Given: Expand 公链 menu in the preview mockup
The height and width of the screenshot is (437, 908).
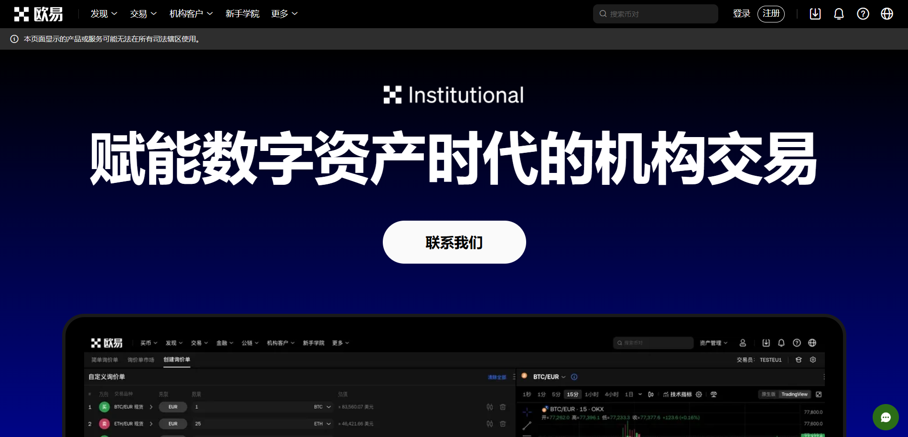Looking at the screenshot, I should point(250,343).
